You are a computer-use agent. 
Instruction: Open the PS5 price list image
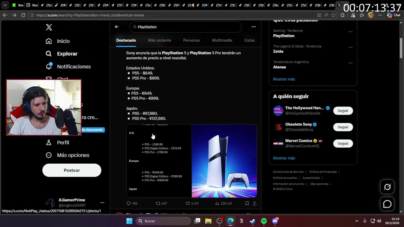coord(159,161)
